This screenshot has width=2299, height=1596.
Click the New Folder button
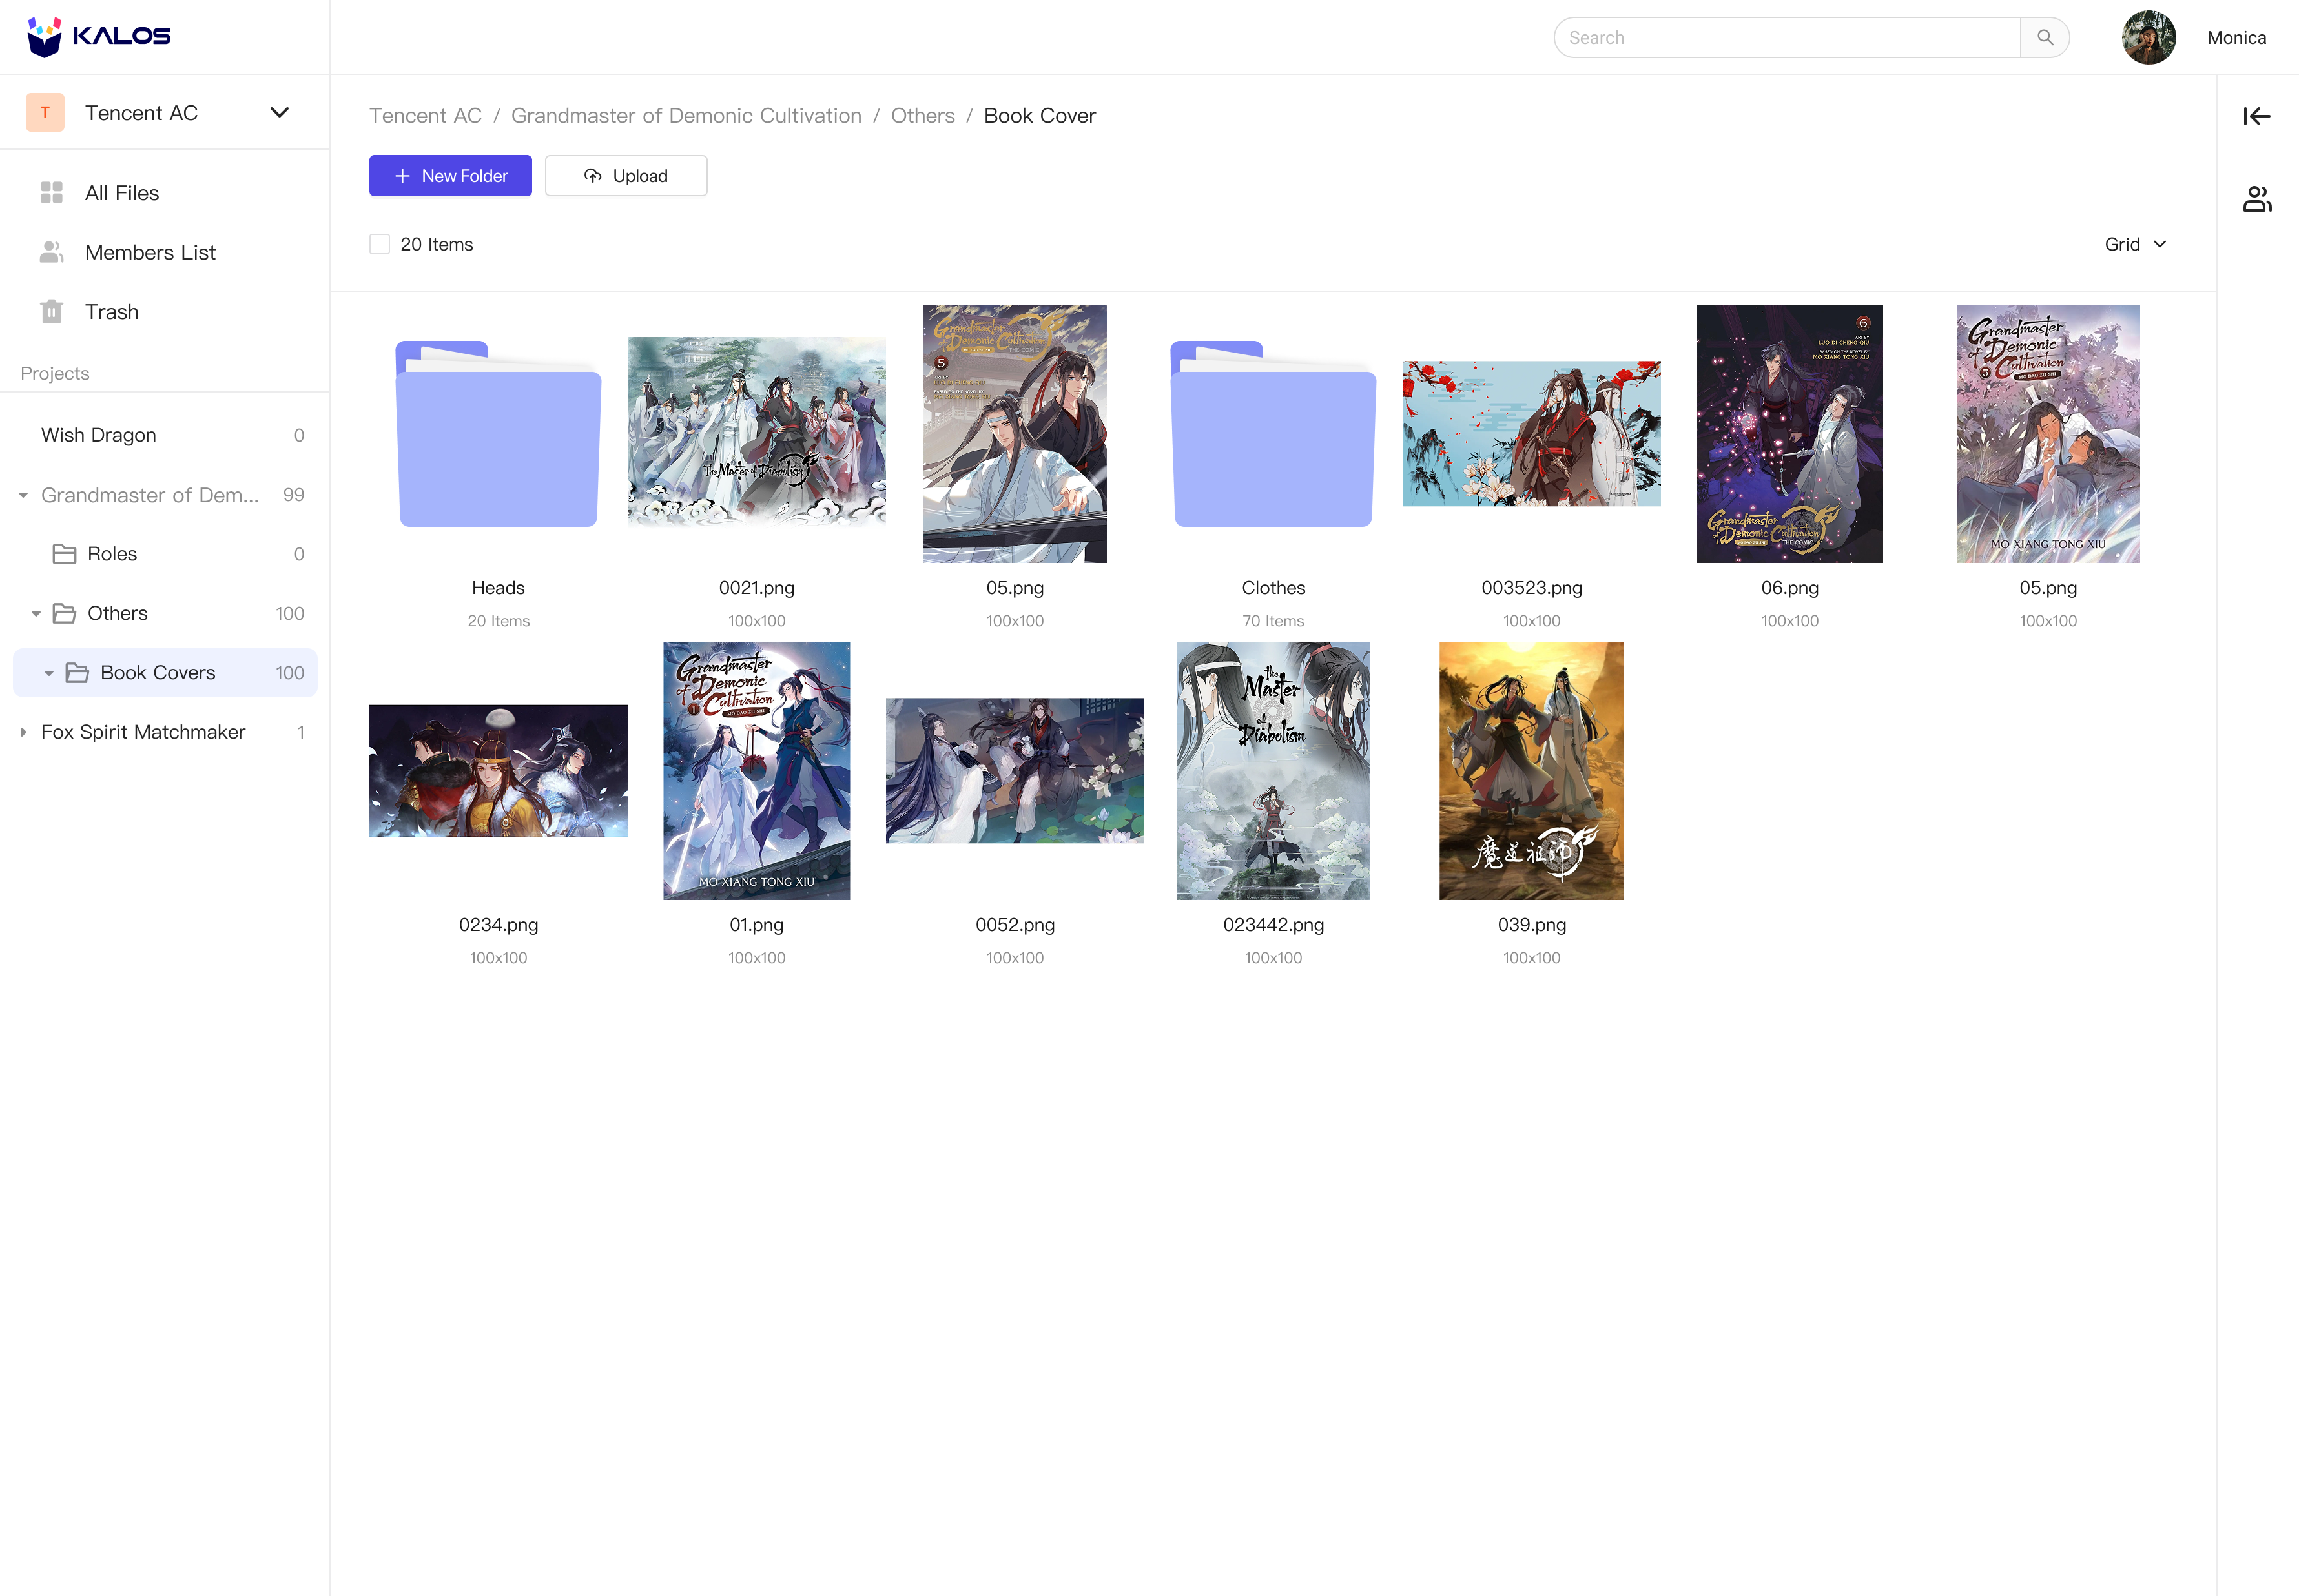[x=450, y=175]
